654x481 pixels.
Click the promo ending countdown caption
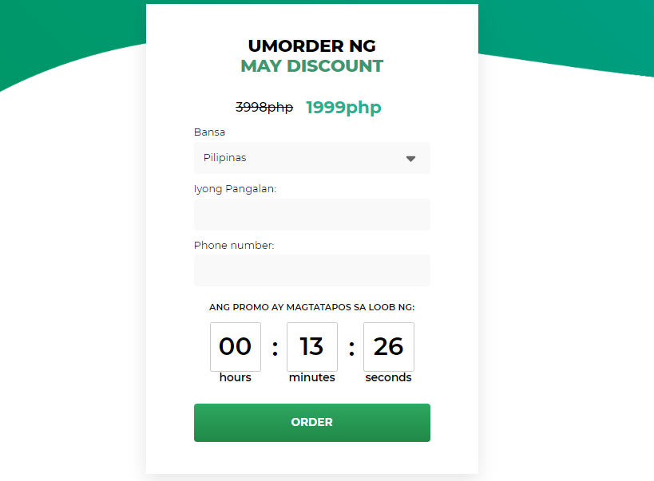312,307
